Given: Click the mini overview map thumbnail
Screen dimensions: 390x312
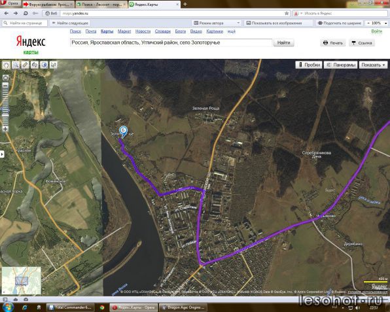Looking at the screenshot, I should [22, 281].
